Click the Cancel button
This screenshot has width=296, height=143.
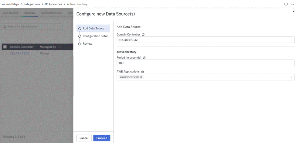[x=84, y=138]
